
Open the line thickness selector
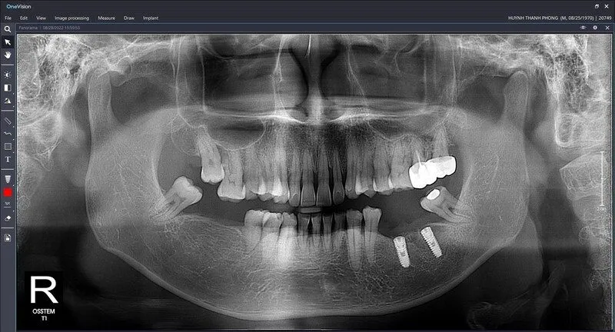(8, 178)
